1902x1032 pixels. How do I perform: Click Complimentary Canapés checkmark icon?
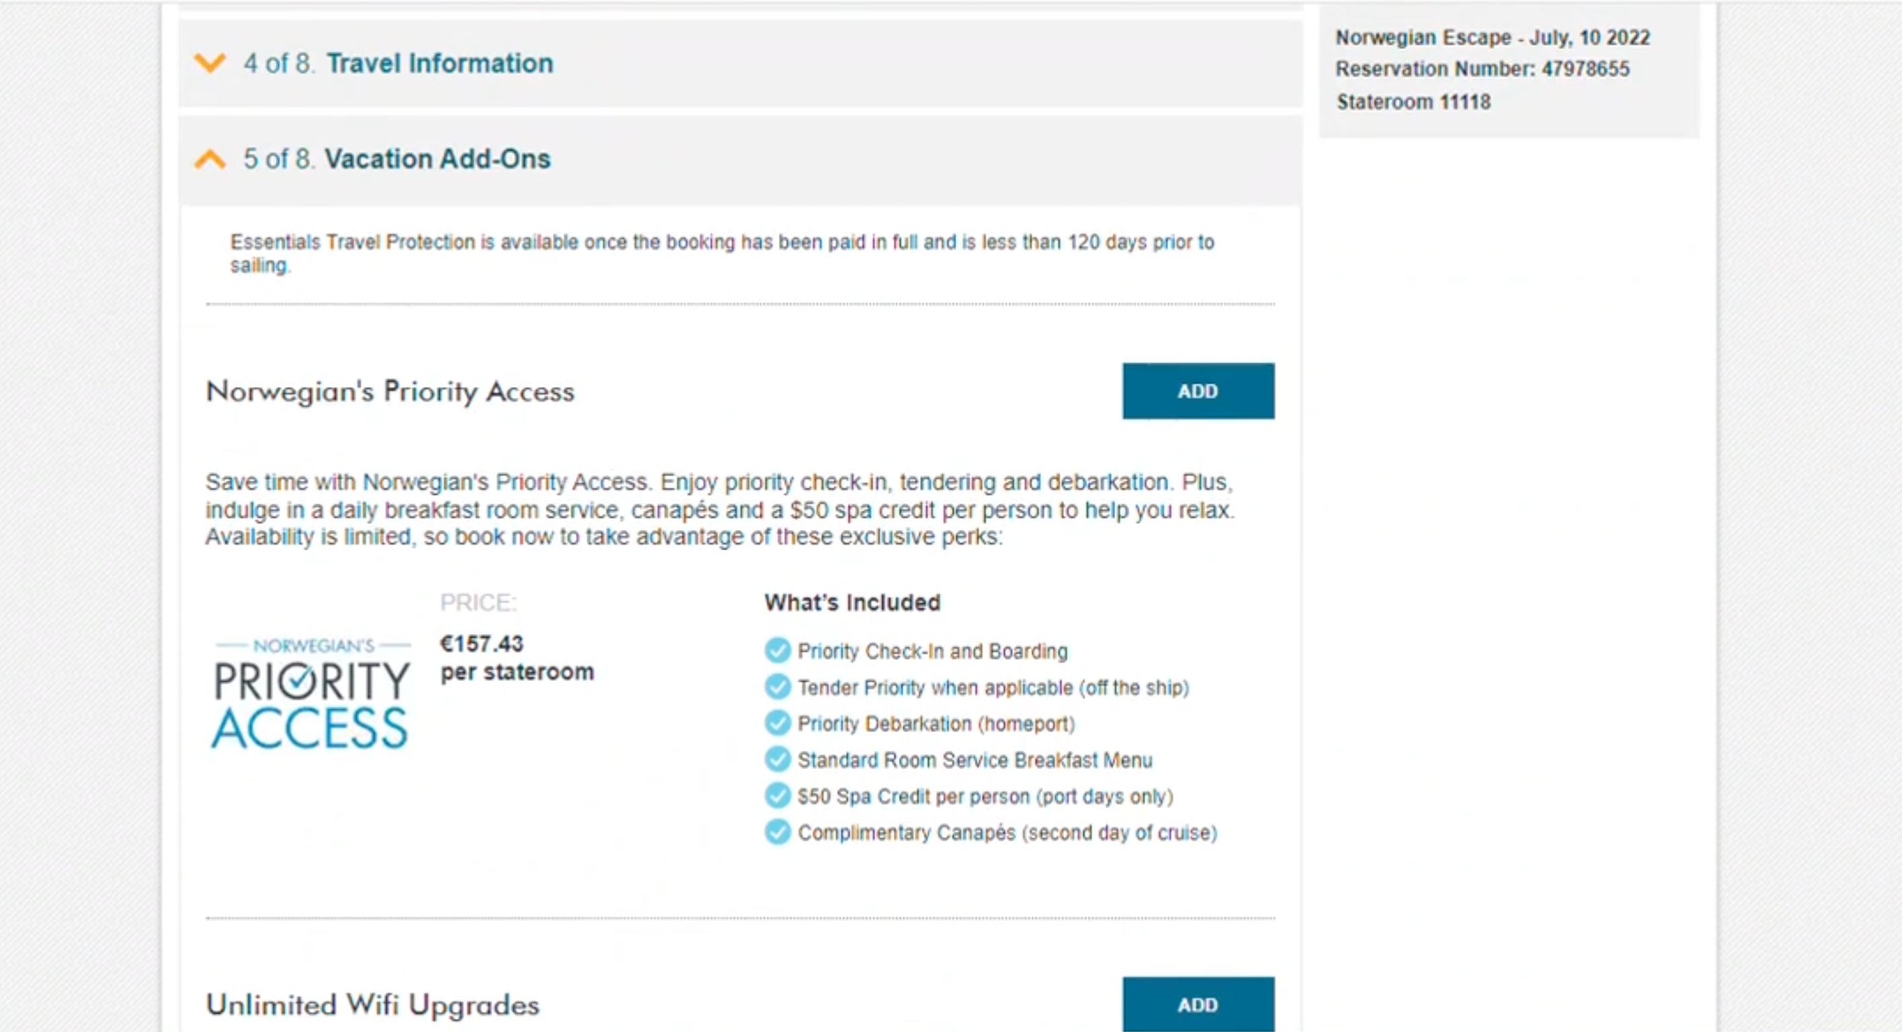[x=777, y=831]
